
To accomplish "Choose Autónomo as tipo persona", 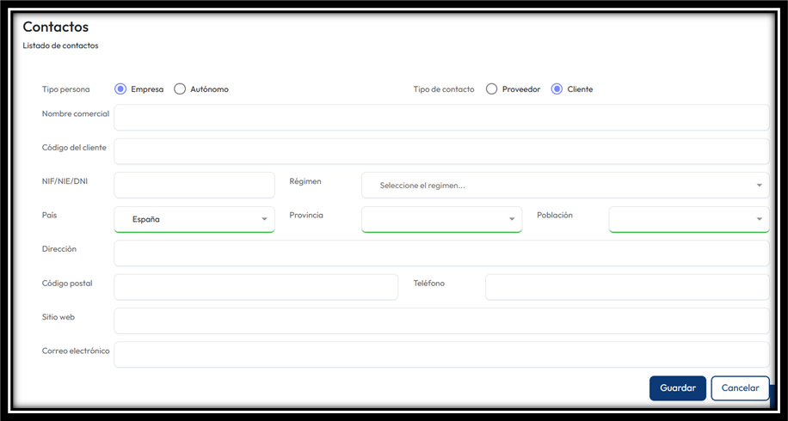I will pos(180,89).
